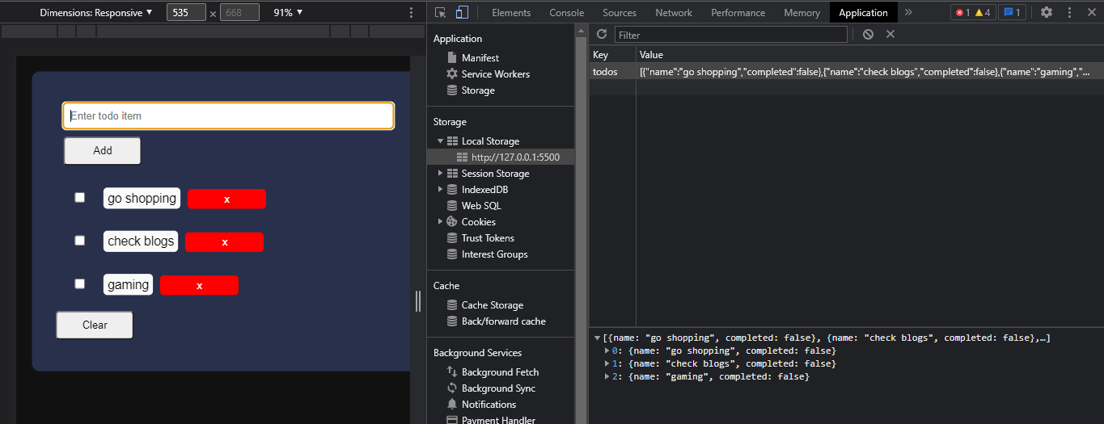Click the Add todo button
Image resolution: width=1104 pixels, height=424 pixels.
(103, 150)
